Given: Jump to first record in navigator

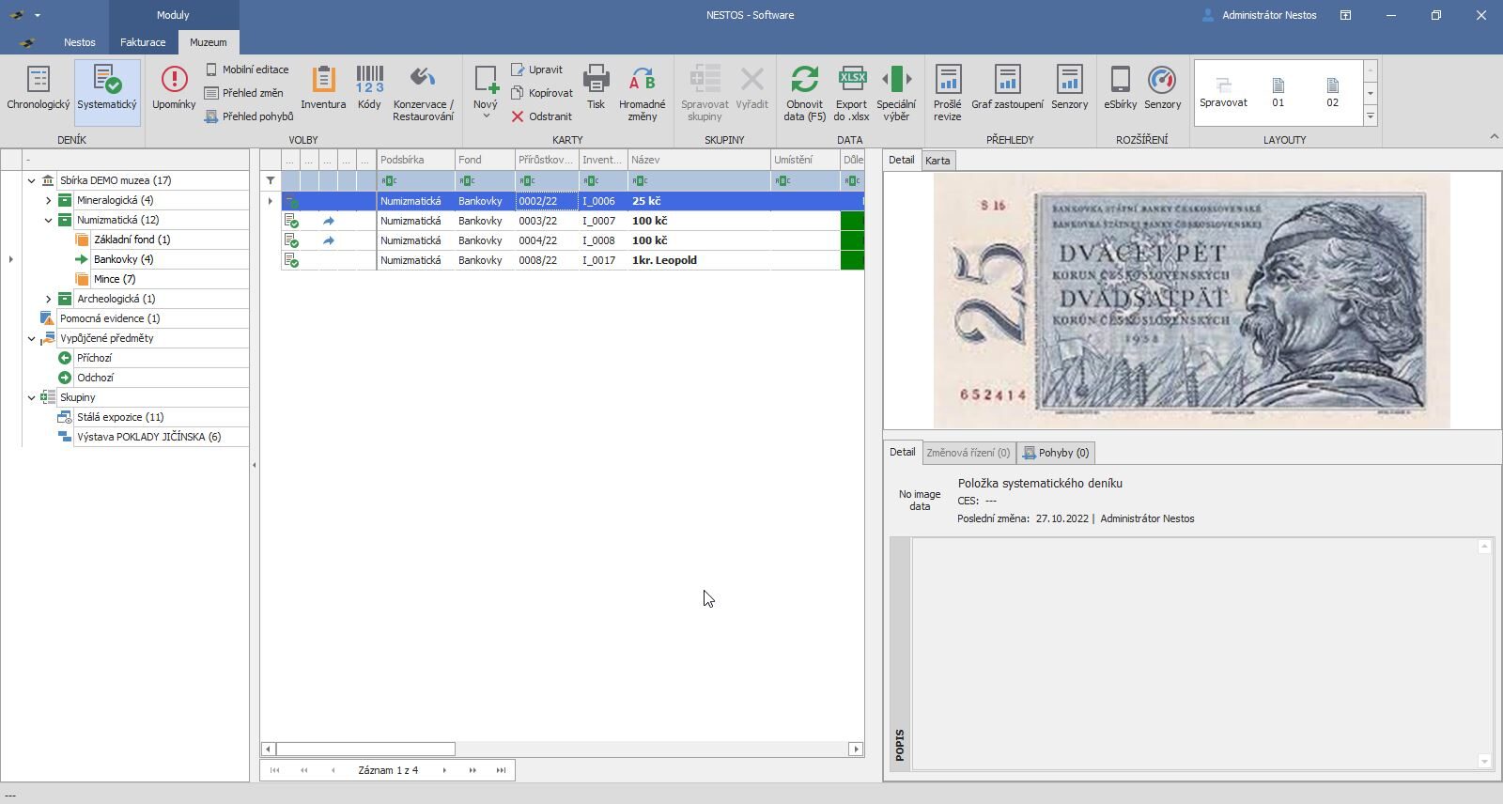Looking at the screenshot, I should click(x=274, y=770).
